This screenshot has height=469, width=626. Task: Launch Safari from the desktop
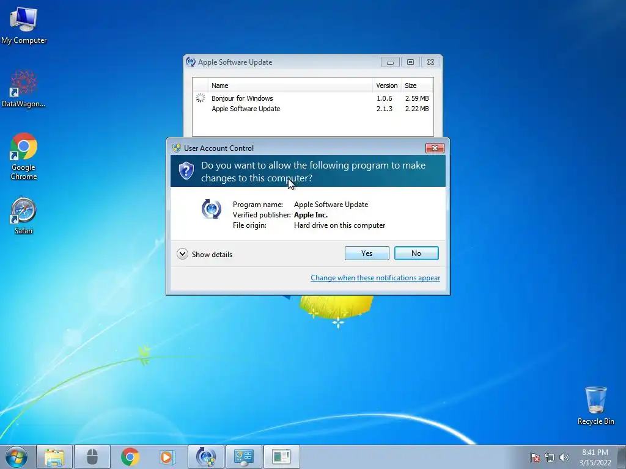pyautogui.click(x=24, y=216)
